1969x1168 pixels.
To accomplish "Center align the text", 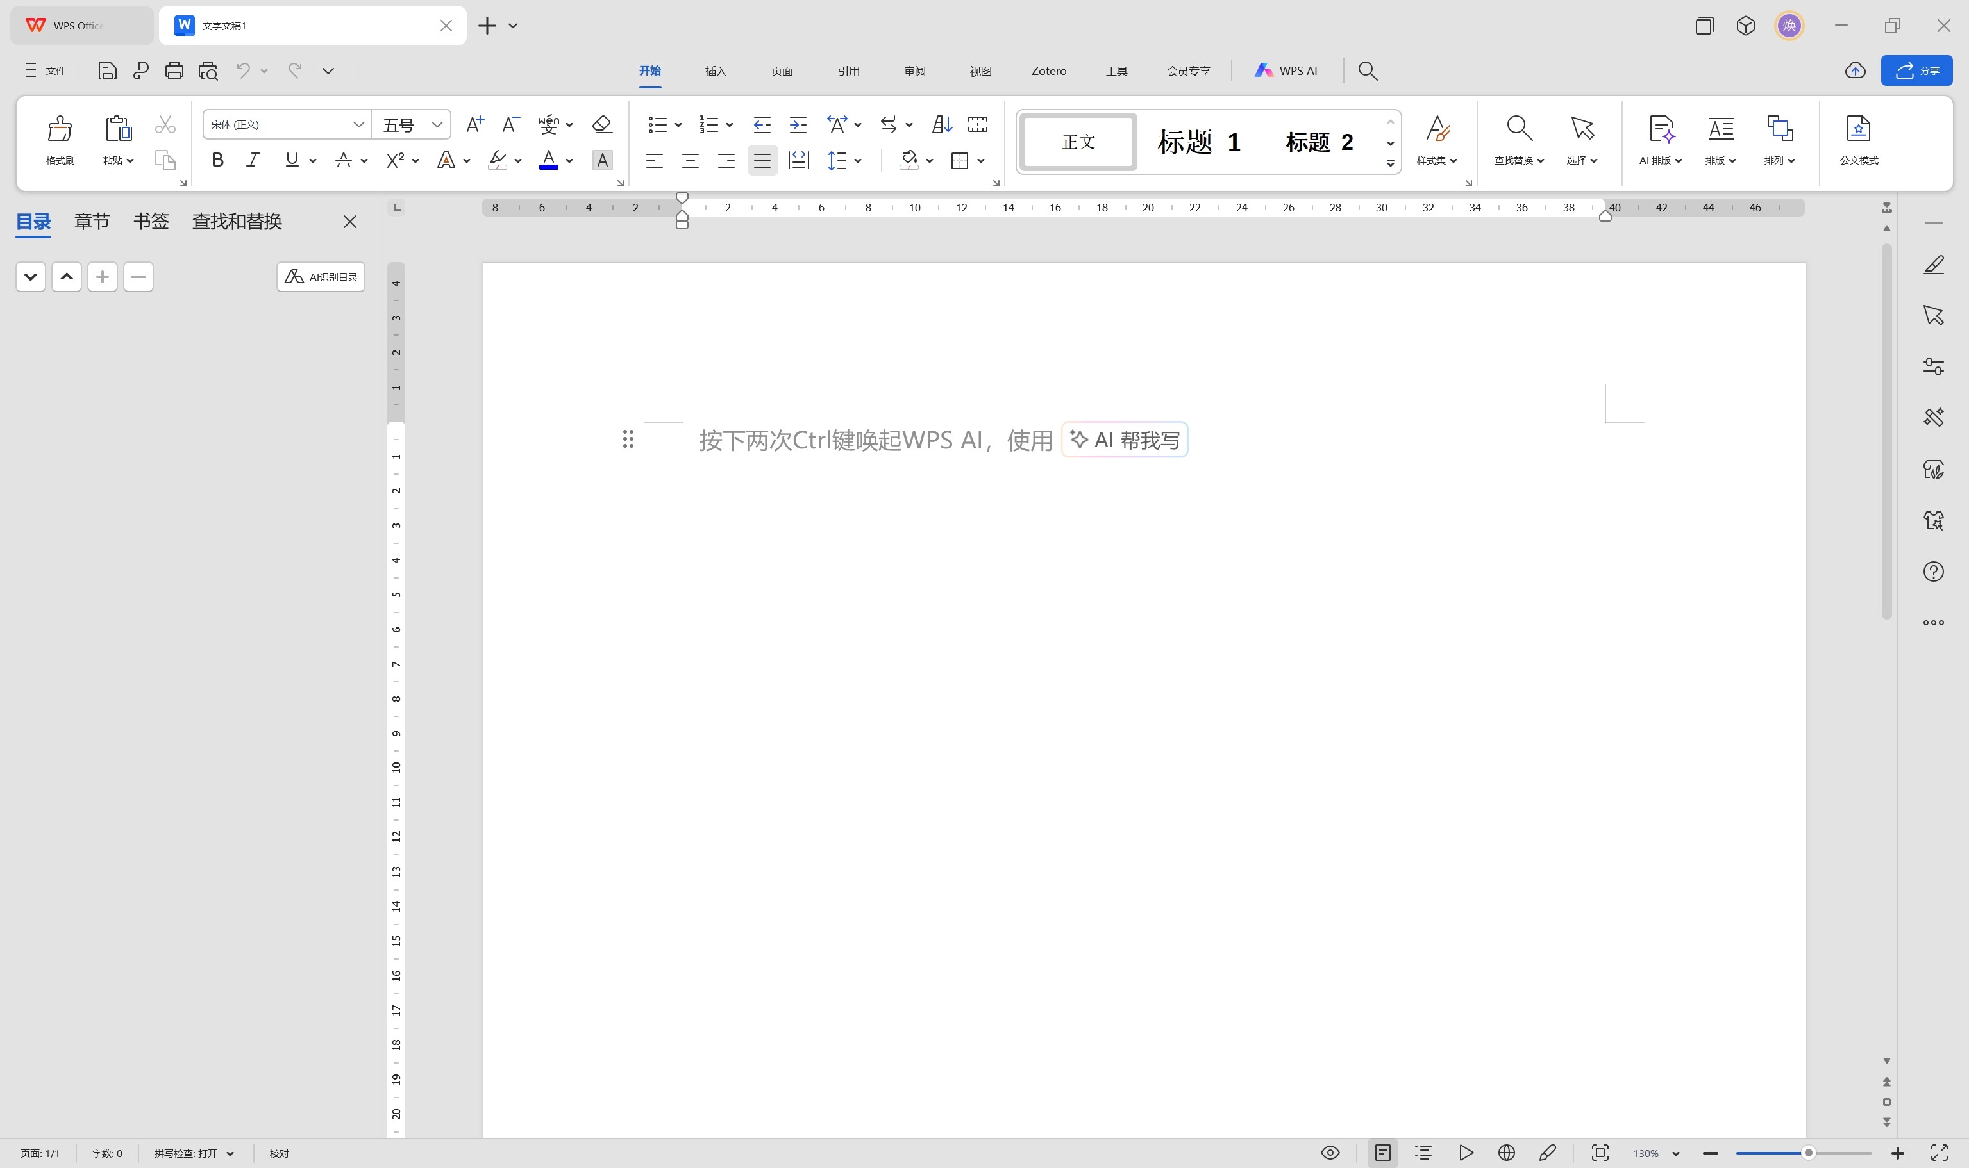I will [x=691, y=161].
